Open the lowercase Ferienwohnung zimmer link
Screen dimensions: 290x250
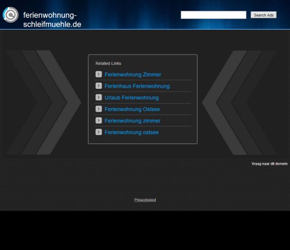[132, 121]
